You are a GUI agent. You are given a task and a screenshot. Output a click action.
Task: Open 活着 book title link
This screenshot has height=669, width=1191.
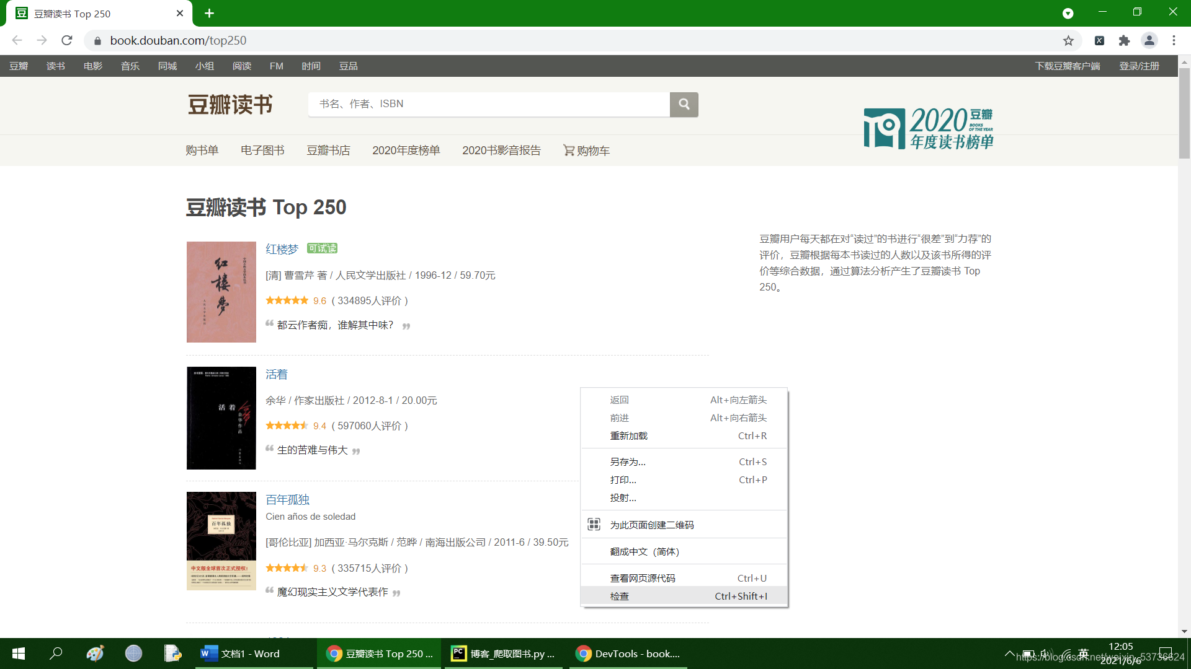click(x=277, y=374)
